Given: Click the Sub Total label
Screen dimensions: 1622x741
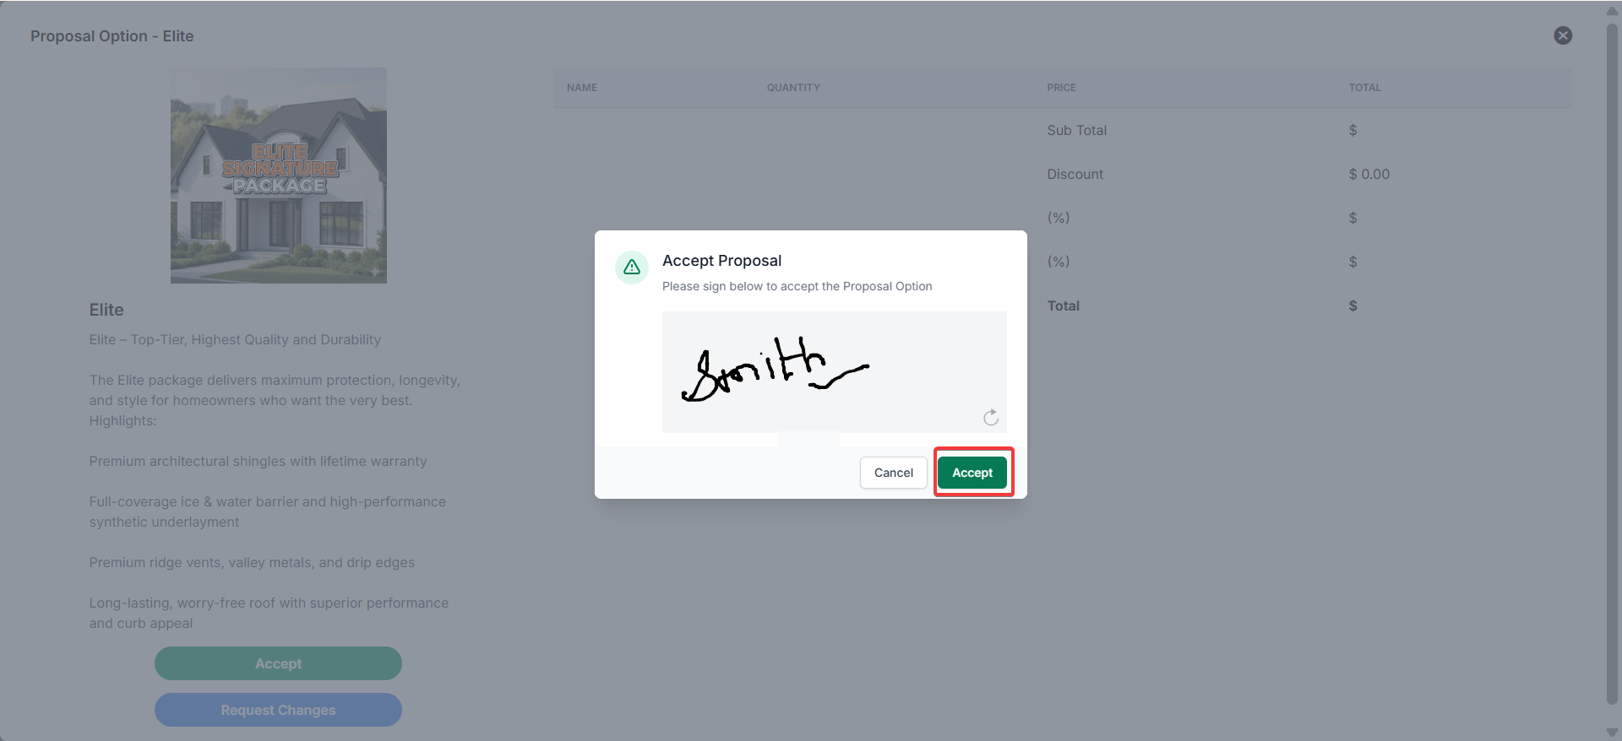Looking at the screenshot, I should coord(1076,130).
